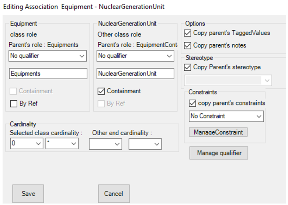Toggle copy parent's constraints checkbox
Viewport: 288px width, 205px height.
tap(192, 103)
